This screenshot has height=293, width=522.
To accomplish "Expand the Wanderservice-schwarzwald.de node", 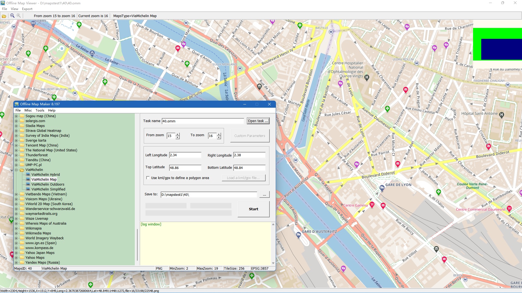I will pos(16,209).
